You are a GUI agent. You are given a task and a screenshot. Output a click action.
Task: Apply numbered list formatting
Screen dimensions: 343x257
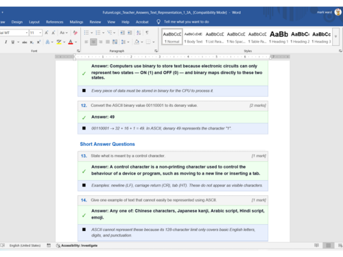point(98,33)
